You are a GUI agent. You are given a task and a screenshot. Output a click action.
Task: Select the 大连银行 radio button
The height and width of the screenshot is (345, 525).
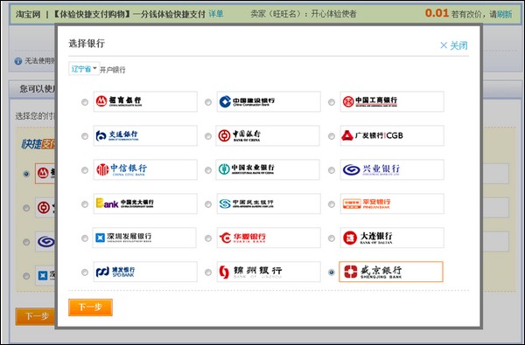332,238
